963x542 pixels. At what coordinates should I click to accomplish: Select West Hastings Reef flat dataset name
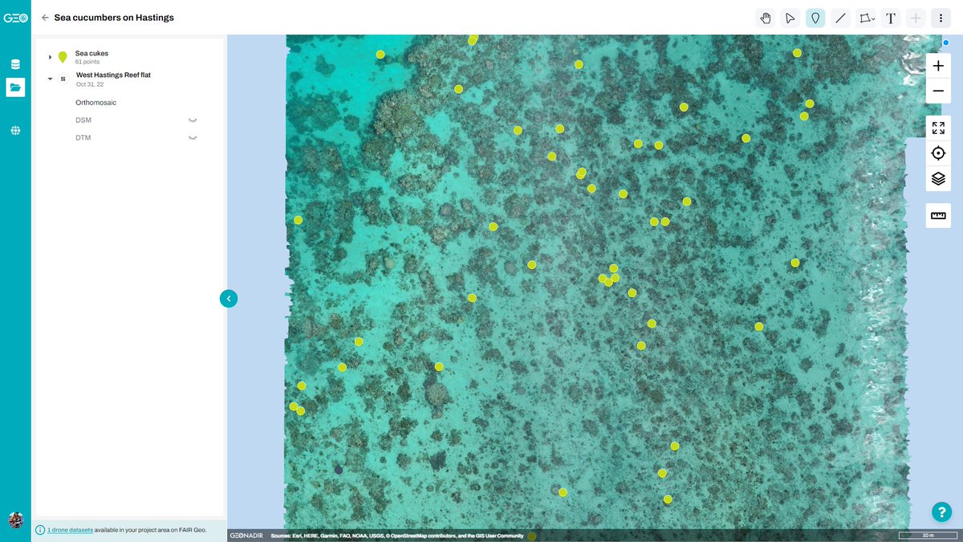pyautogui.click(x=113, y=75)
